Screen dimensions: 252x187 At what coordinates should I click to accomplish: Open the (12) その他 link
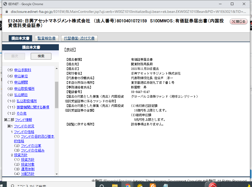pyautogui.click(x=21, y=113)
